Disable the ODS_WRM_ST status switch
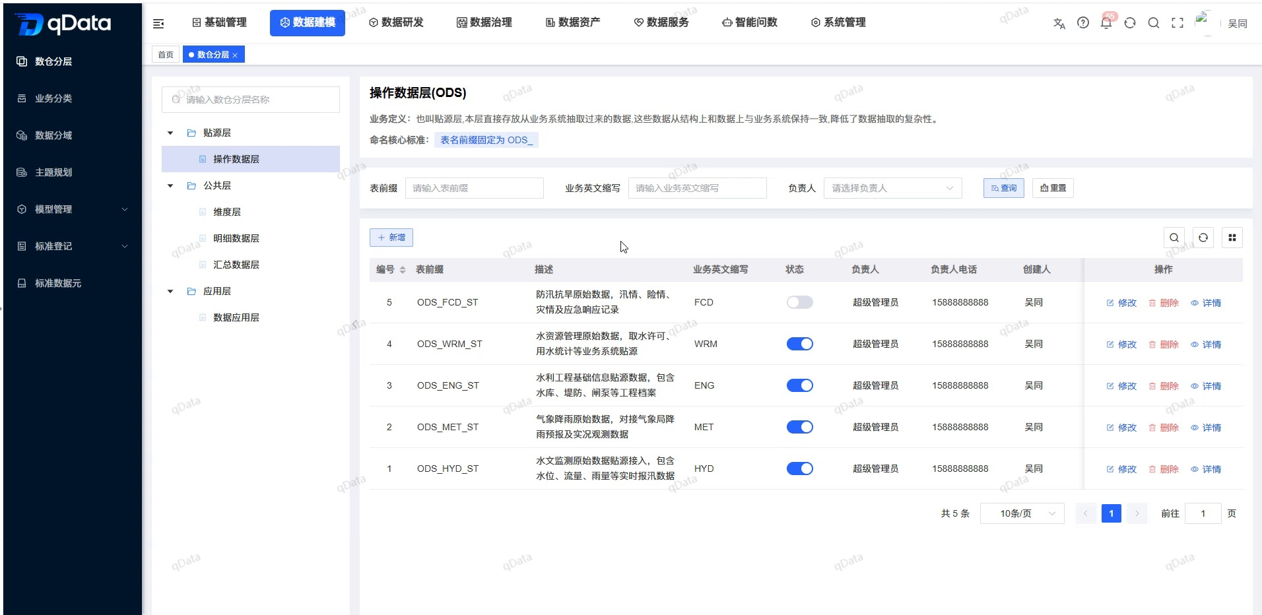 coord(799,344)
